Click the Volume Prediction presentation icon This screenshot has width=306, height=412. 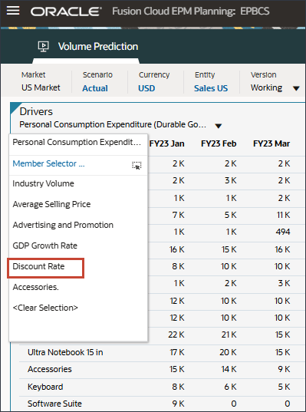44,47
